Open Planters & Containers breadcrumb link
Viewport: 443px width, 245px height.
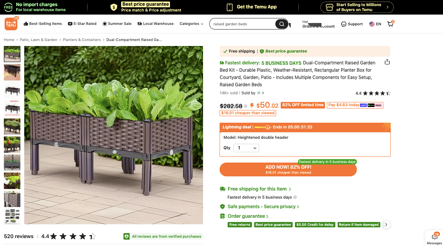point(82,40)
